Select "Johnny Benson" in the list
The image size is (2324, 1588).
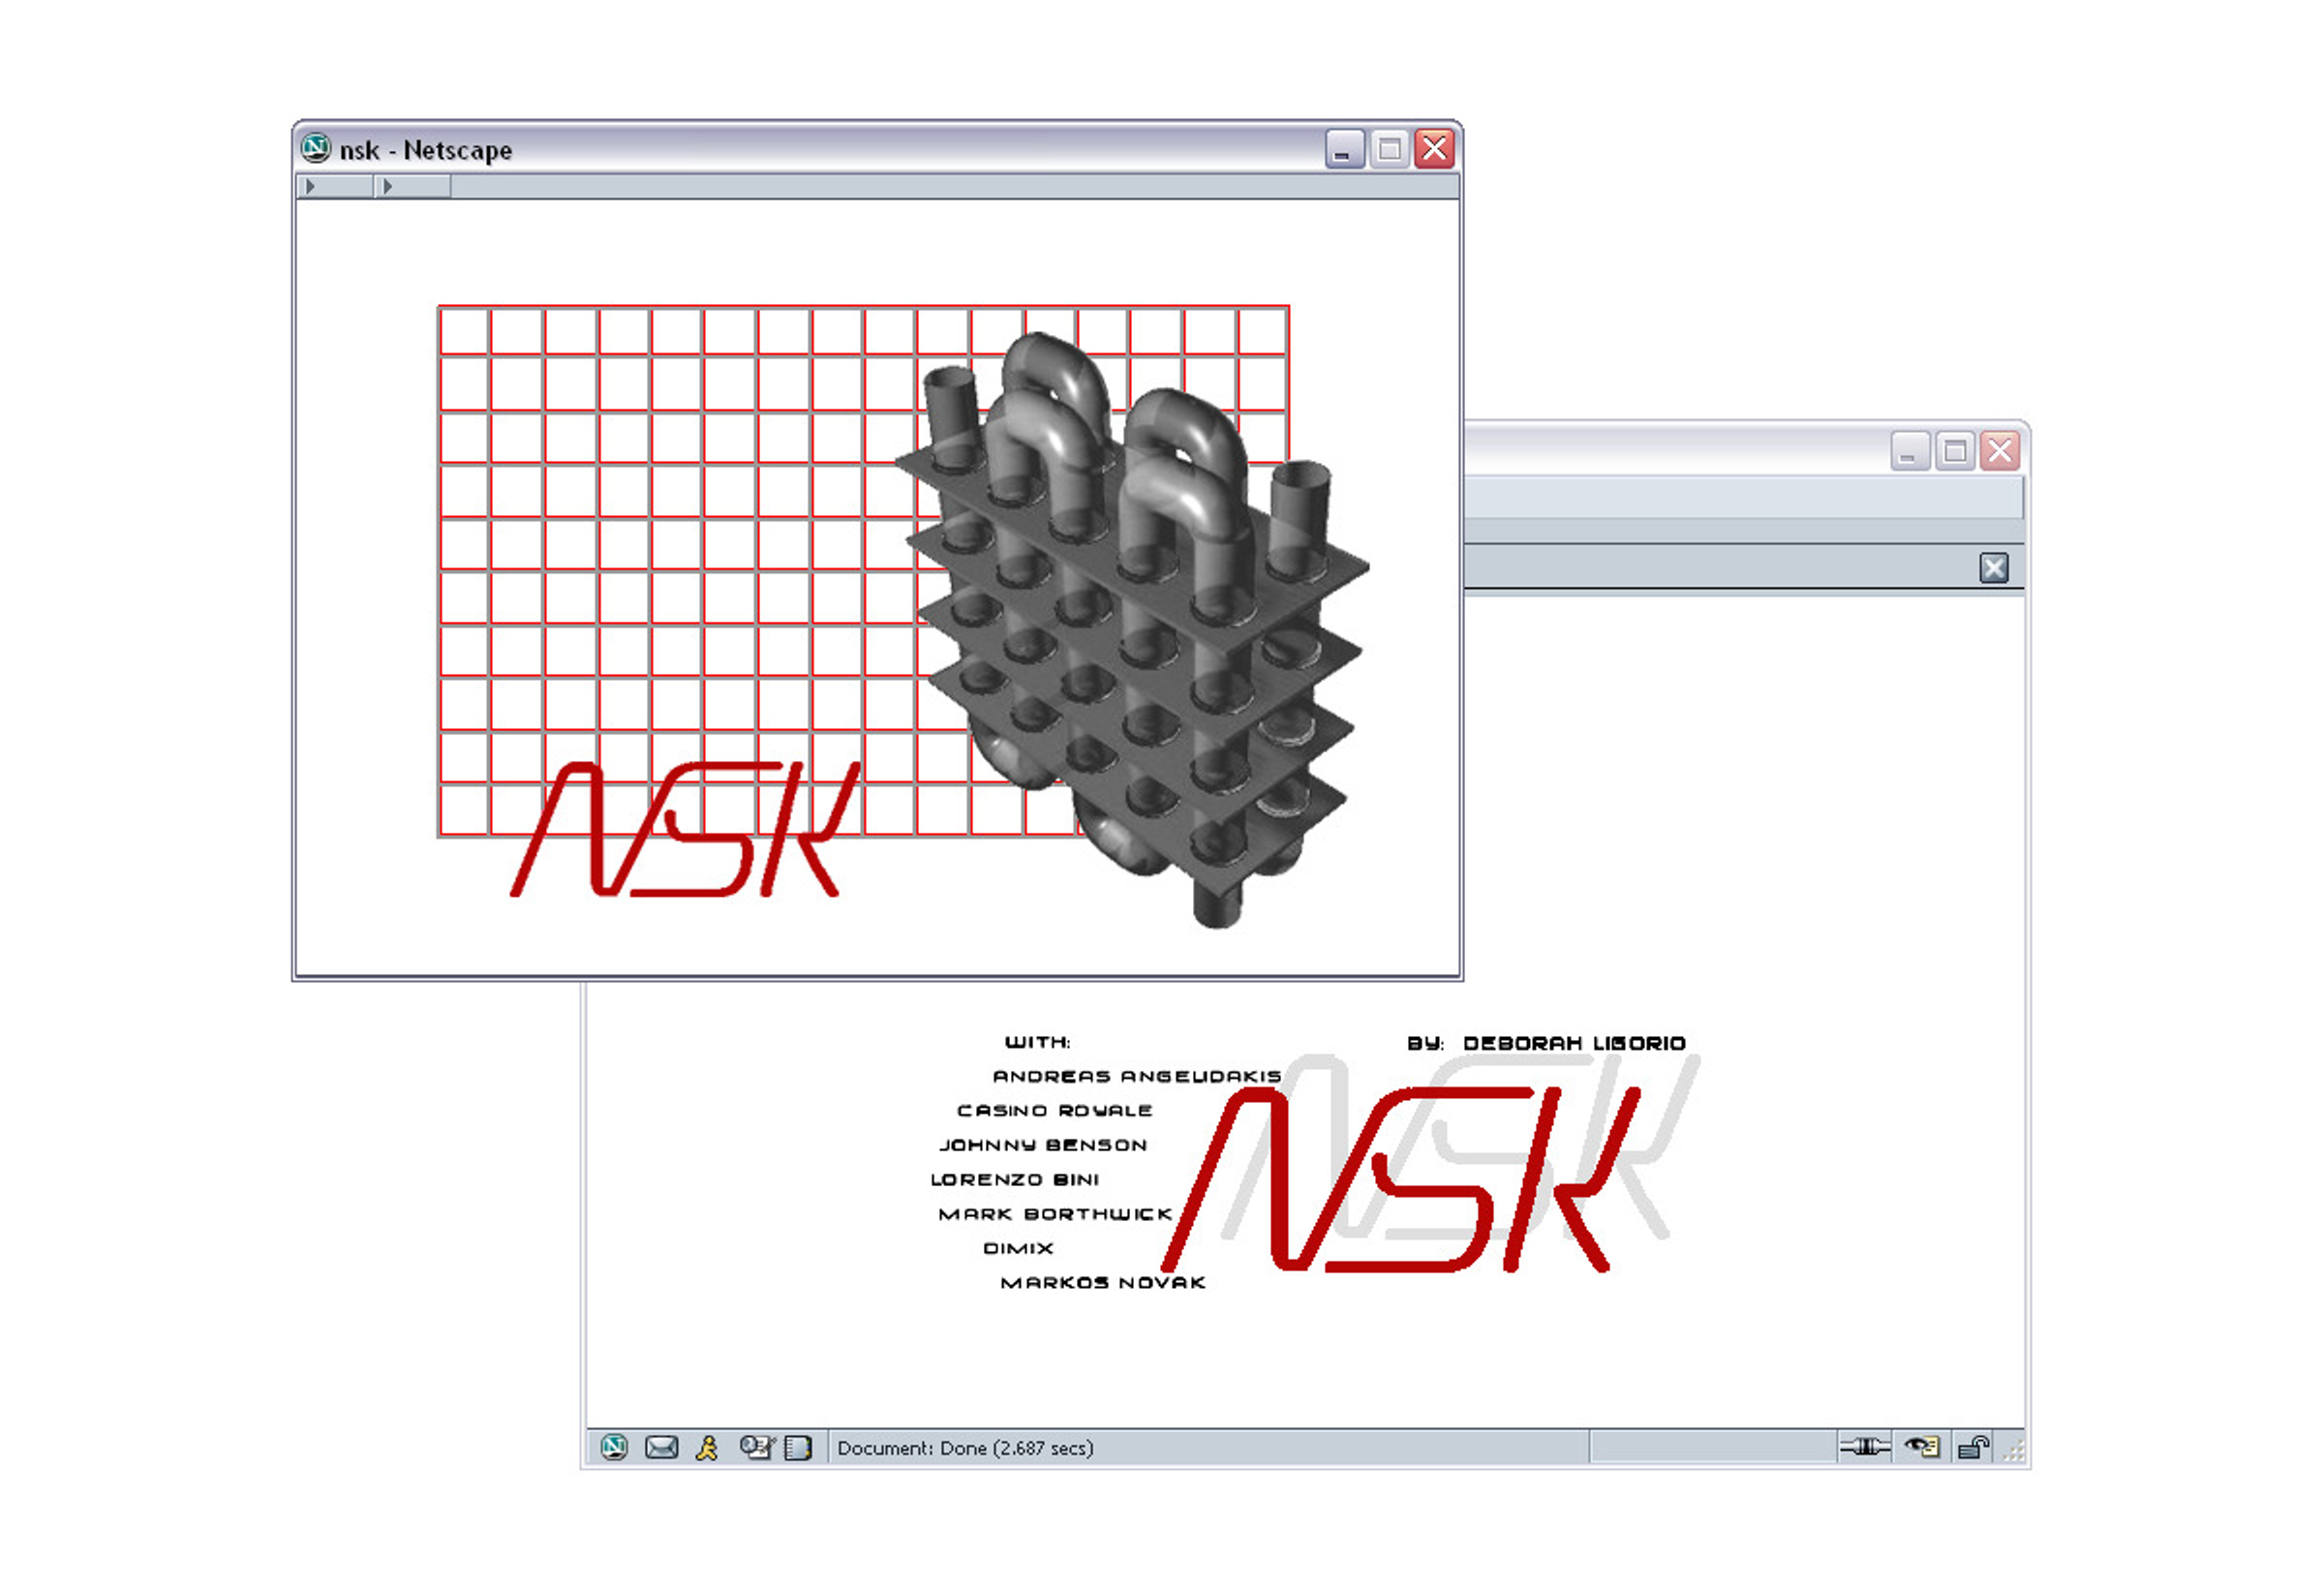pos(1043,1145)
